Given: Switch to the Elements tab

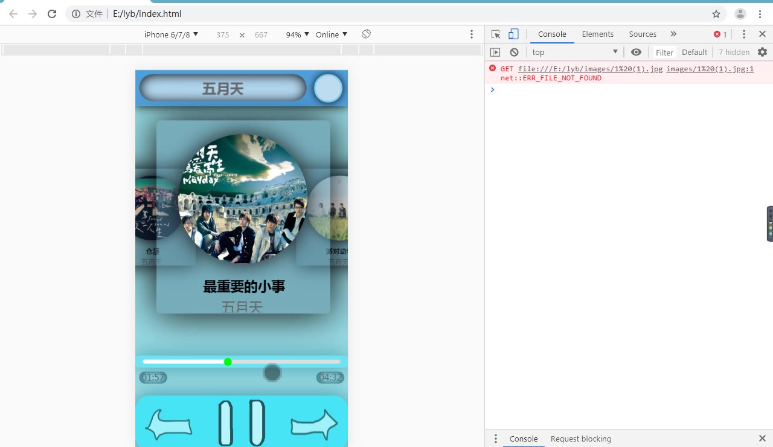Looking at the screenshot, I should [x=598, y=34].
